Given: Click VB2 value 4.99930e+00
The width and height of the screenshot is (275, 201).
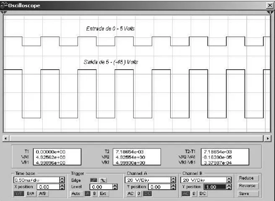Looking at the screenshot, I should [x=130, y=163].
